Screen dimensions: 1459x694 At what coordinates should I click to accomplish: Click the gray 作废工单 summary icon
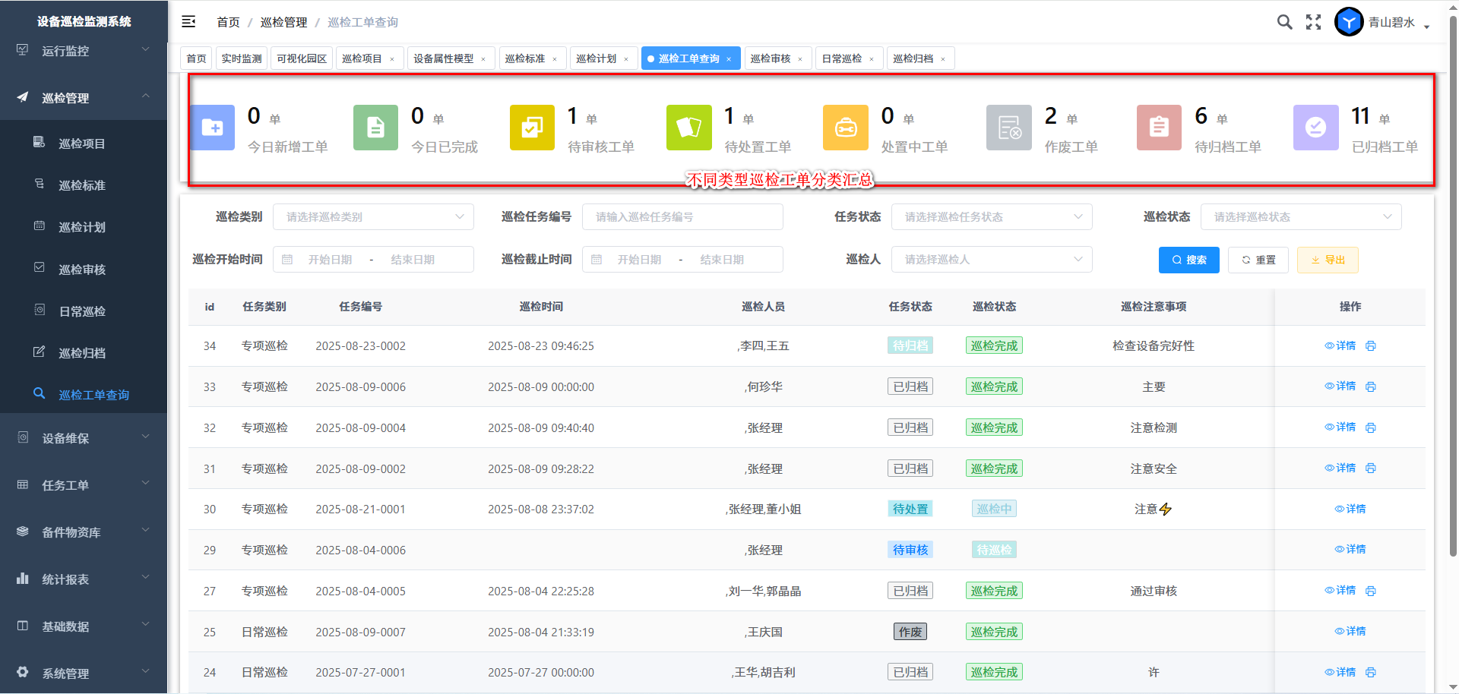point(1008,128)
